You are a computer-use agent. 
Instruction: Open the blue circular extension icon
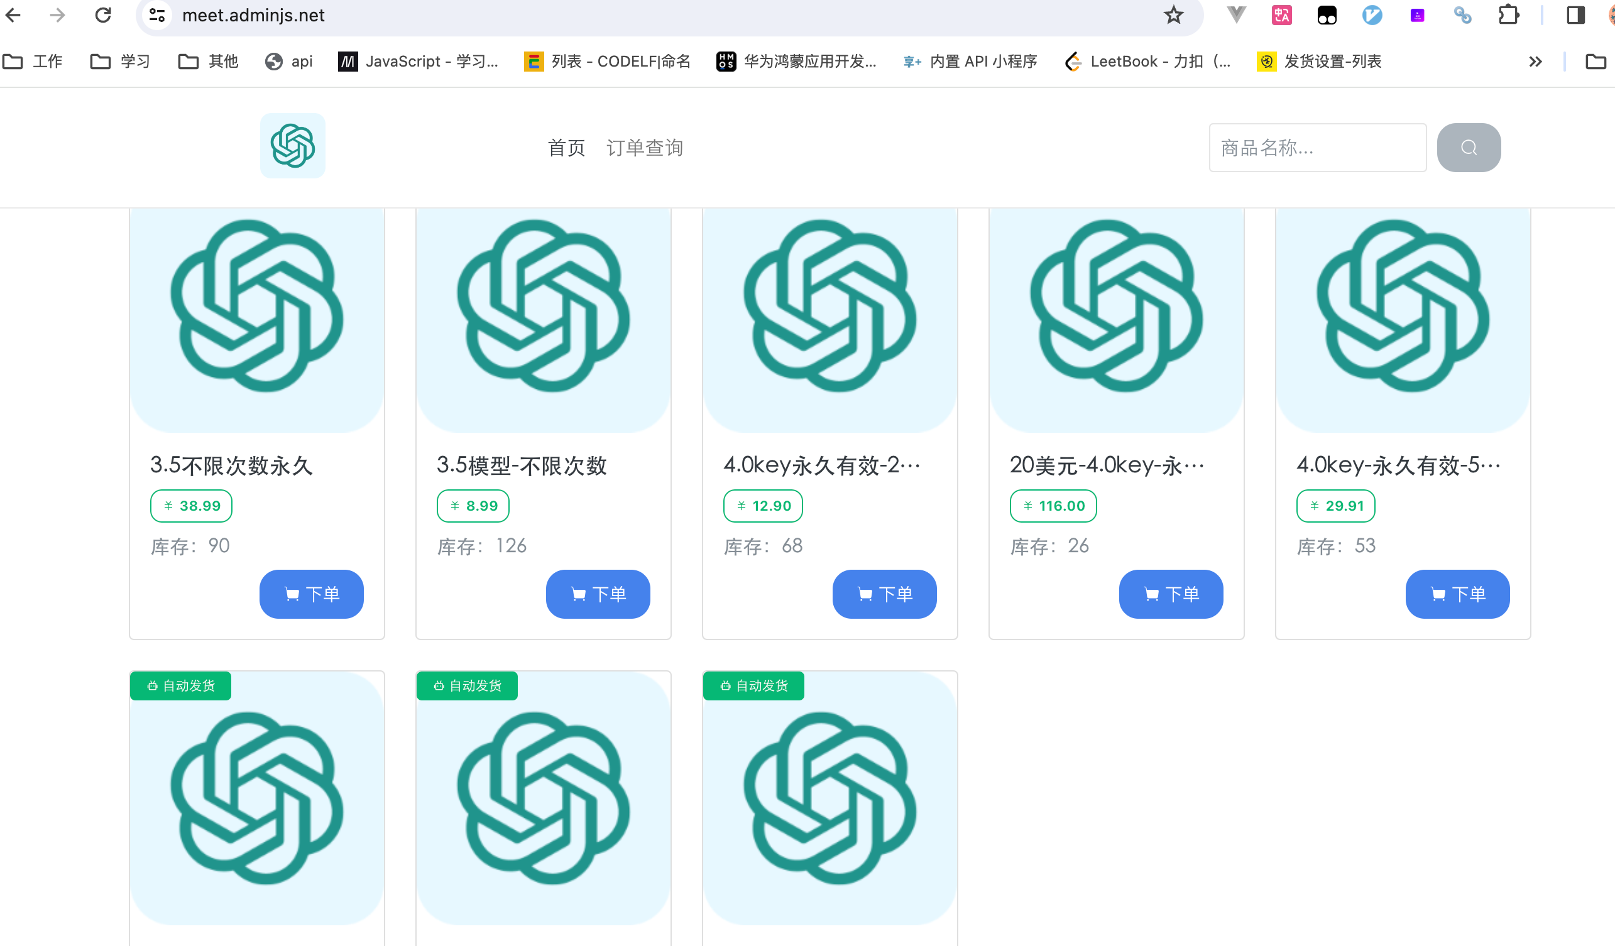tap(1372, 14)
